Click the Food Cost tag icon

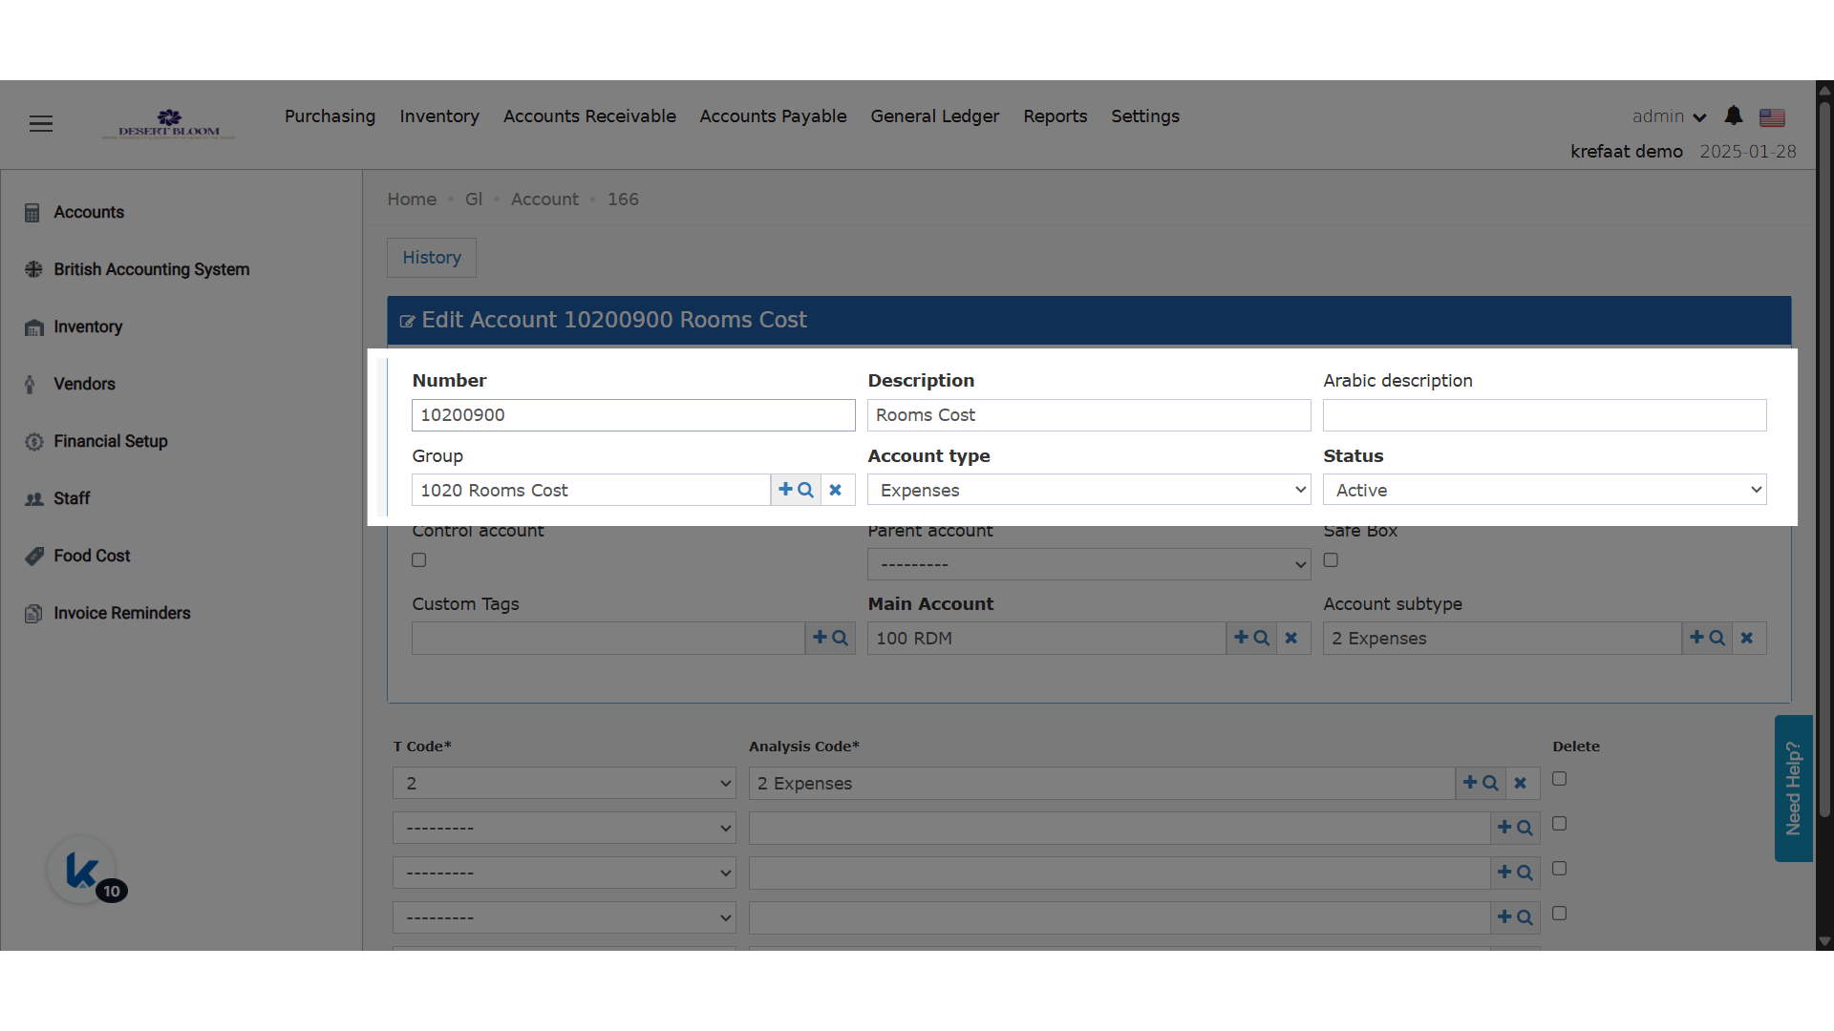tap(34, 557)
